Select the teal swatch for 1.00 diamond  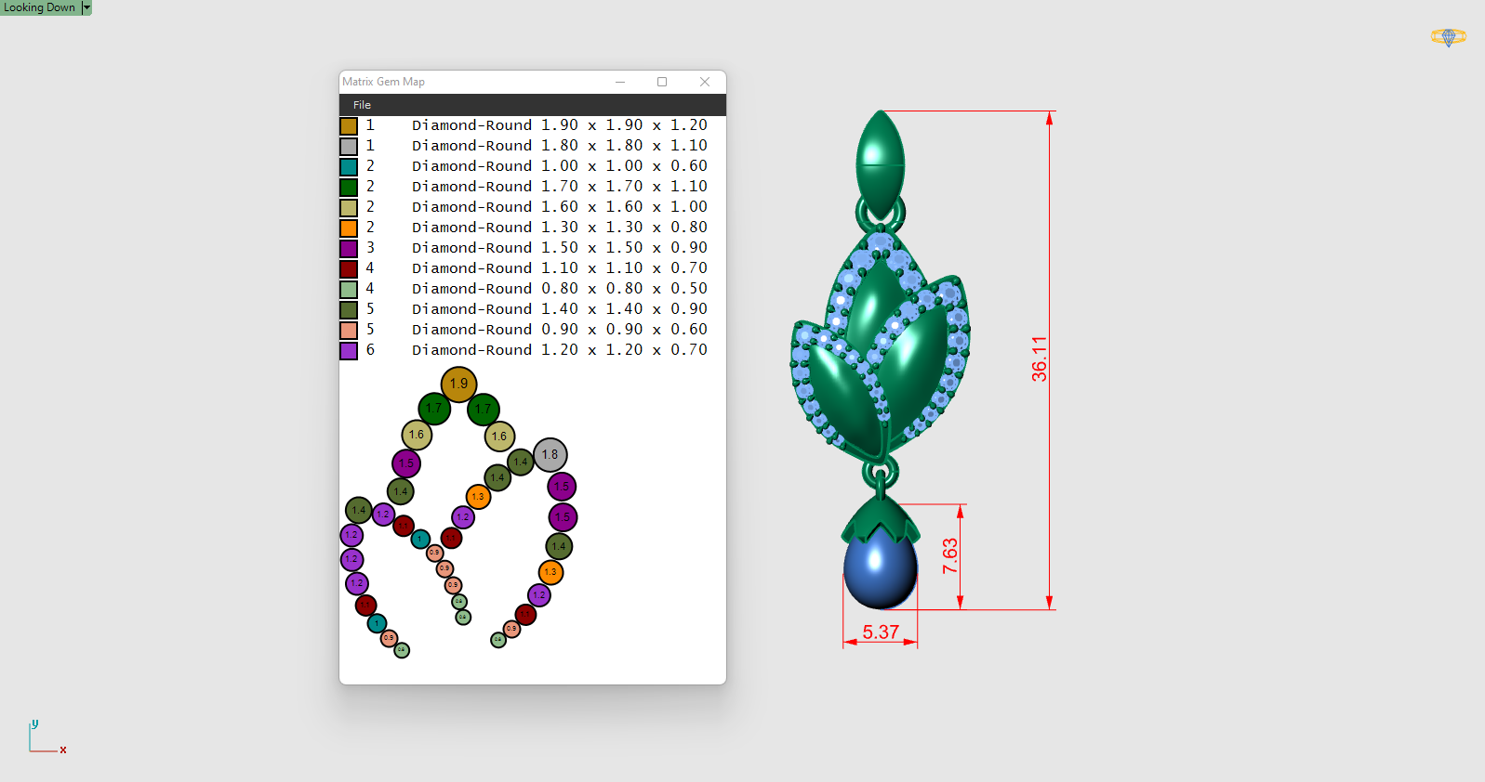coord(349,167)
